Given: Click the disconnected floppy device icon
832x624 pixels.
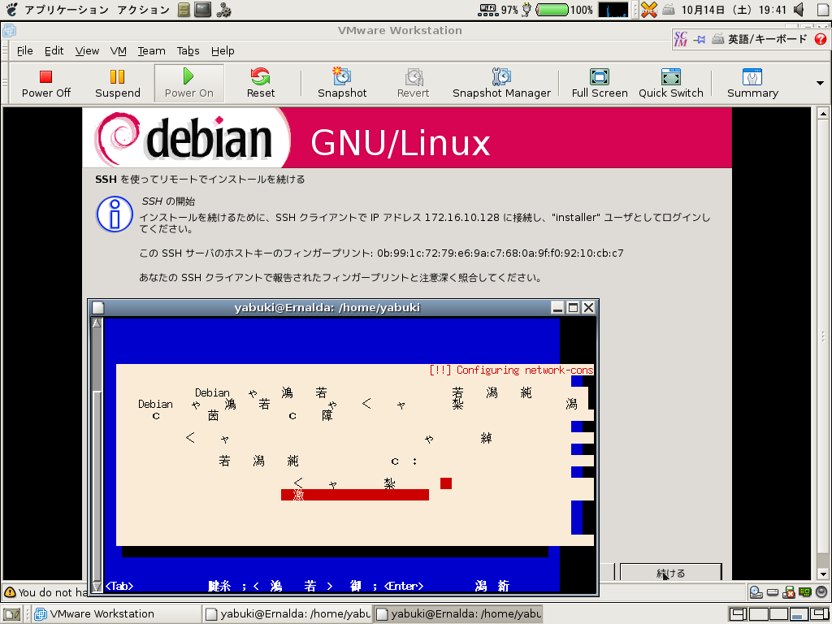Looking at the screenshot, I should [789, 592].
